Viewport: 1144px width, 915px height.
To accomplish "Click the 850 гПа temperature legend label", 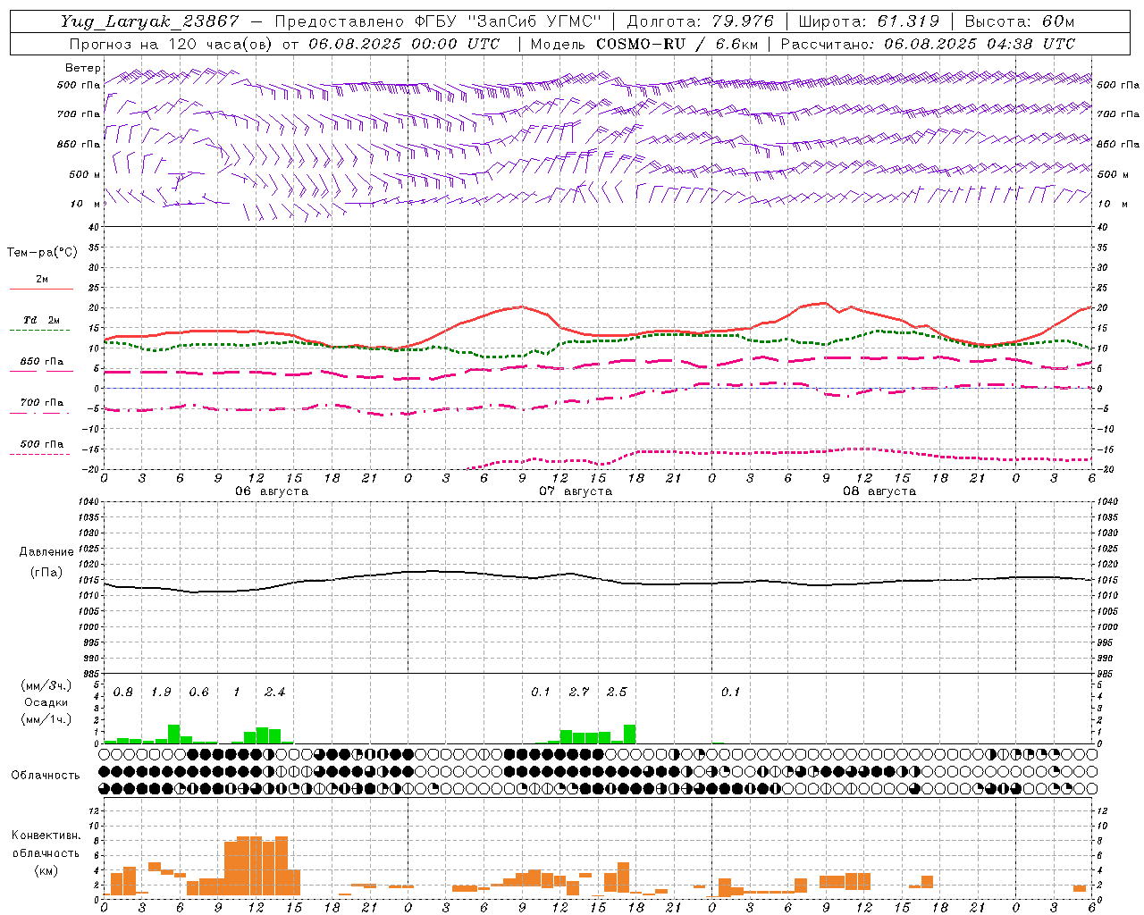I will tap(42, 361).
